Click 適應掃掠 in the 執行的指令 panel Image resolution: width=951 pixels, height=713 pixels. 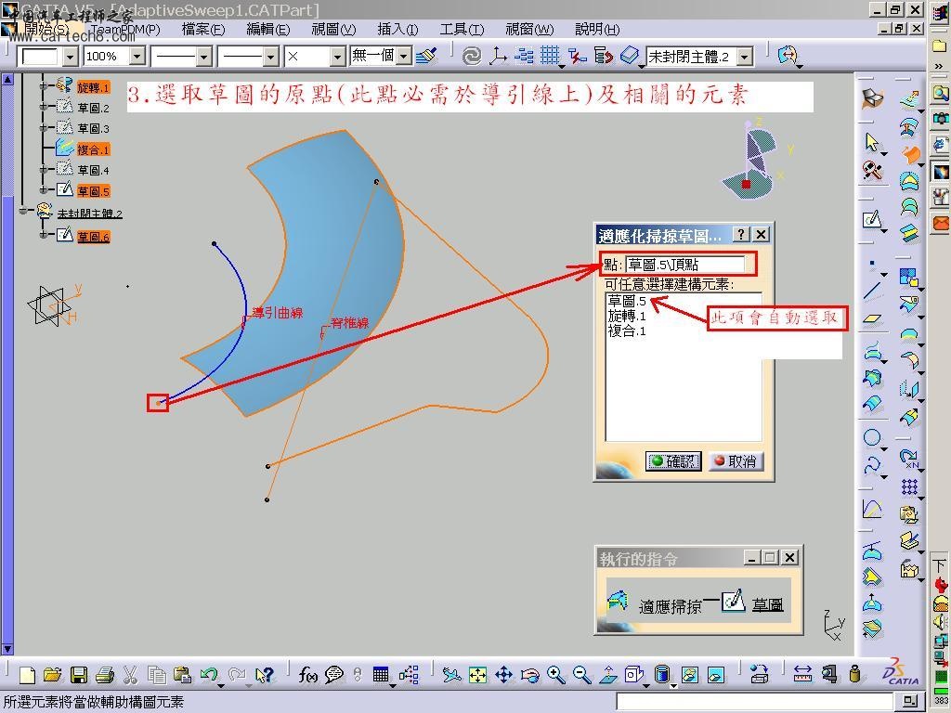670,605
